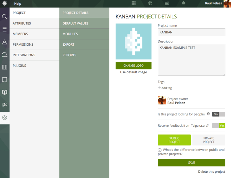The width and height of the screenshot is (231, 178).
Task: Click the notifications bell in top bar
Action: [x=183, y=3]
